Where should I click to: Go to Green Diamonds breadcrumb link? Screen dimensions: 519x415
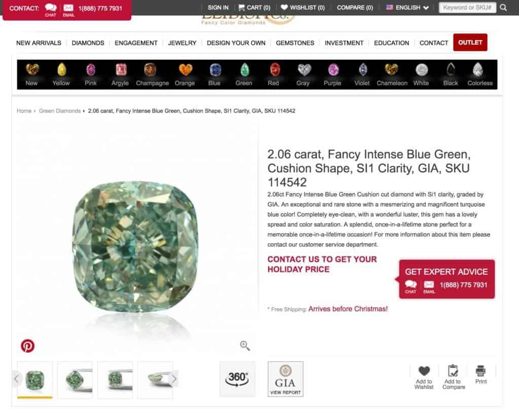(x=60, y=111)
